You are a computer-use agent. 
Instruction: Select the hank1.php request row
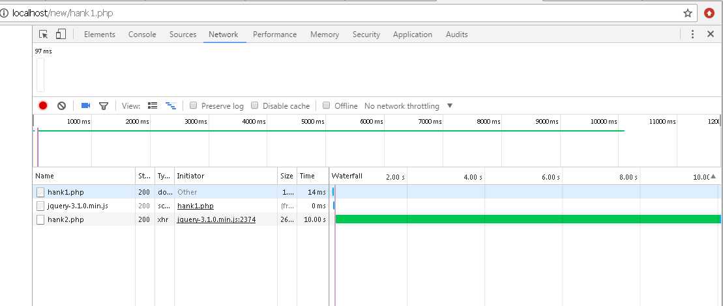click(x=376, y=192)
